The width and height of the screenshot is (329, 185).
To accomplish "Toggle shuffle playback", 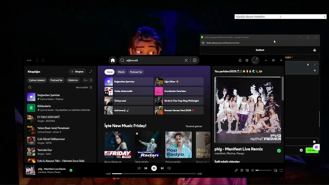I will 139,168.
